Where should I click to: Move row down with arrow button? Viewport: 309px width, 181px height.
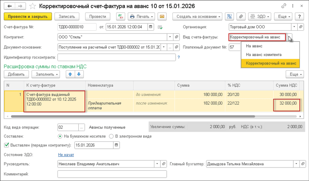[79, 74]
